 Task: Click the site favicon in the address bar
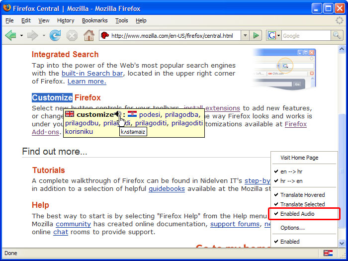click(x=105, y=35)
